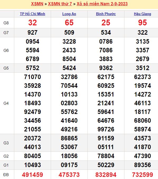Image resolution: width=158 pixels, height=179 pixels.
Task: Select G3 number 91159
Action: pyautogui.click(x=106, y=138)
